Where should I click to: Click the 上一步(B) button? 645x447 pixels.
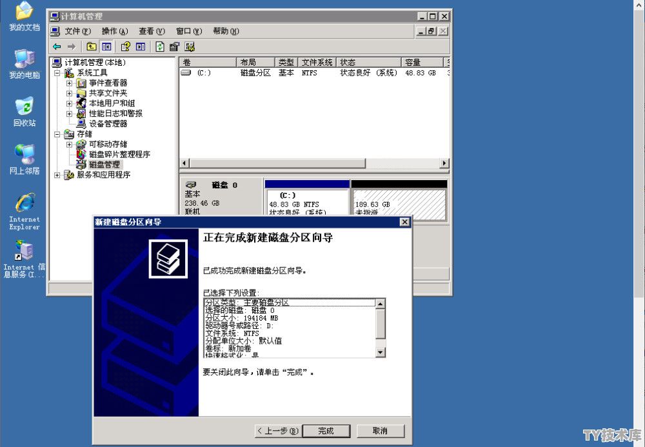278,430
